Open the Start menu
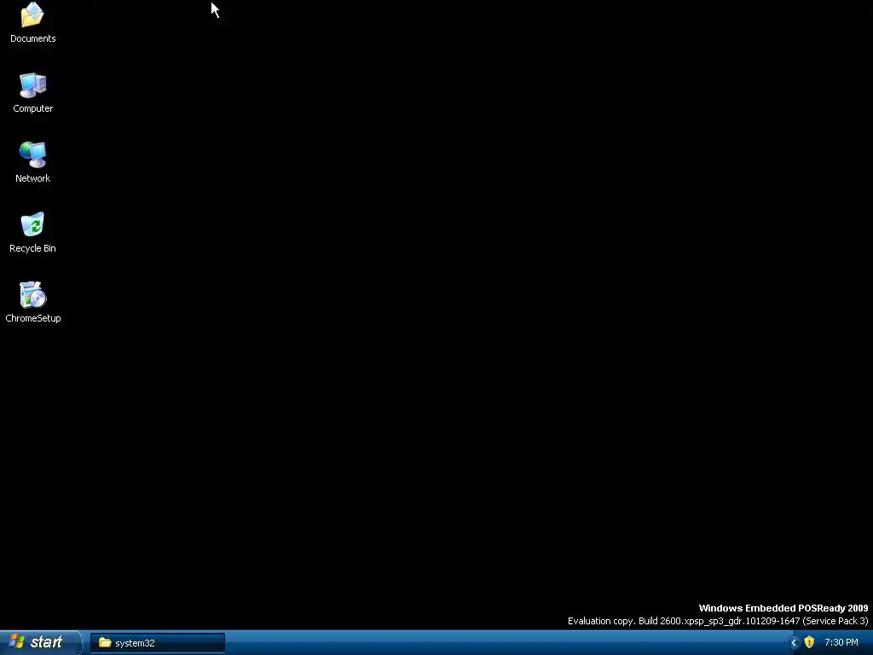This screenshot has height=655, width=873. tap(41, 642)
